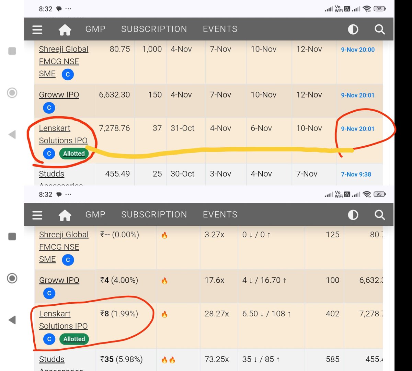
Task: Open Studds link in top screenshot
Action: (51, 174)
